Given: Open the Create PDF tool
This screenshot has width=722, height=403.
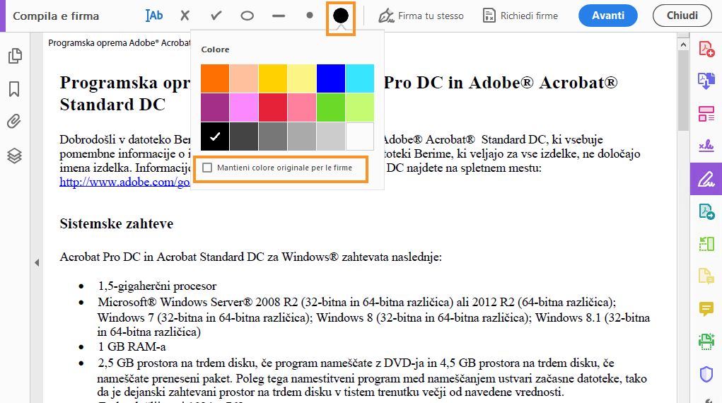Looking at the screenshot, I should coord(706,48).
